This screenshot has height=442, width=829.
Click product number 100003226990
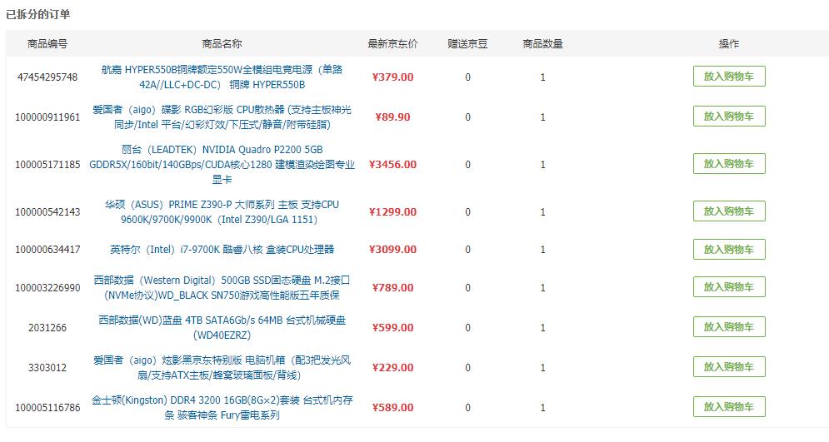47,288
